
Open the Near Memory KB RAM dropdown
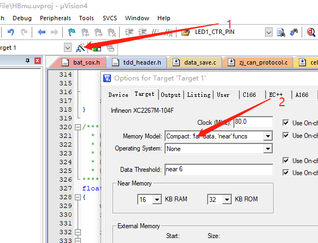pyautogui.click(x=157, y=199)
